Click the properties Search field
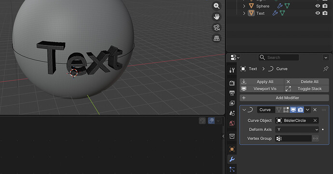The image size is (333, 174). click(x=278, y=58)
